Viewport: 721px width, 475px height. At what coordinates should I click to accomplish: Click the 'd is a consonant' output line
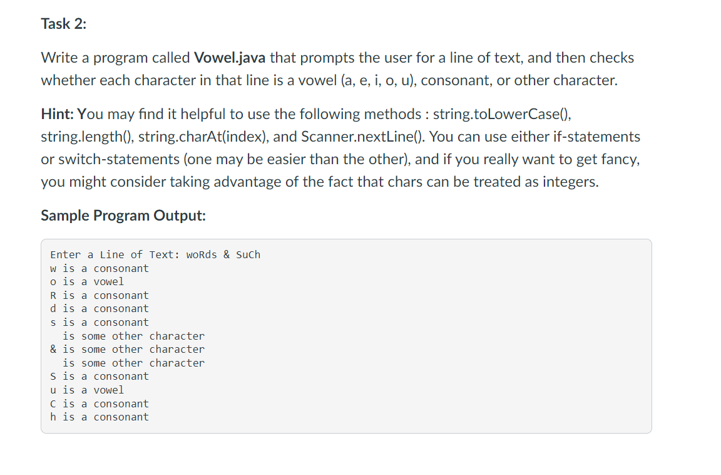coord(100,308)
